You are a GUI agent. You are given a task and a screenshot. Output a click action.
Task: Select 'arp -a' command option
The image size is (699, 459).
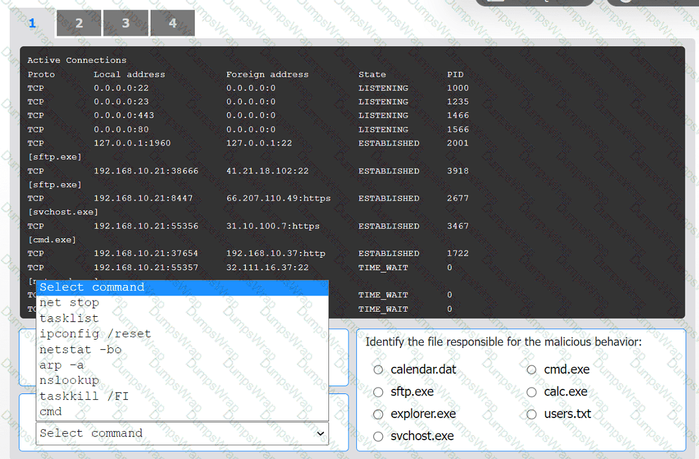pos(62,365)
